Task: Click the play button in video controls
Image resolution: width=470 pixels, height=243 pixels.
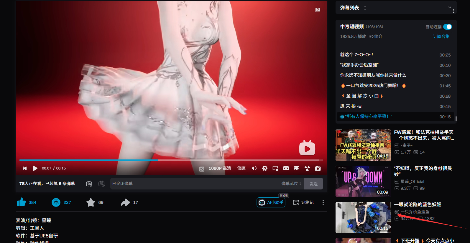Action: [x=35, y=168]
